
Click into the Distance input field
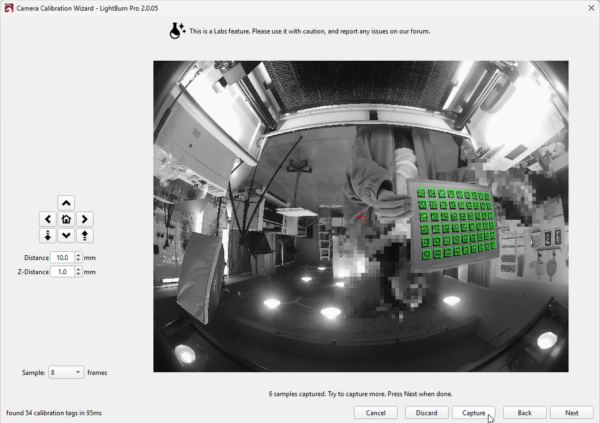tap(62, 258)
